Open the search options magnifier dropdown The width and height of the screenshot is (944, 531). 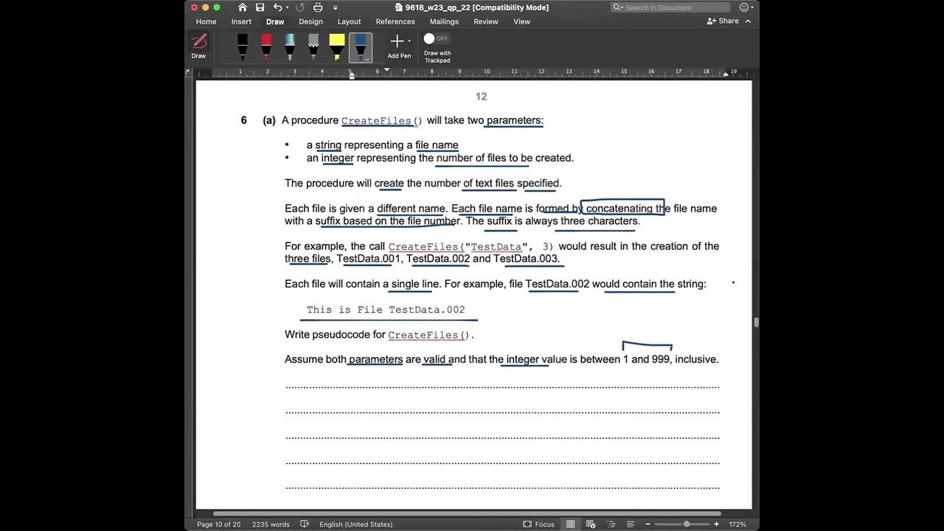point(618,7)
